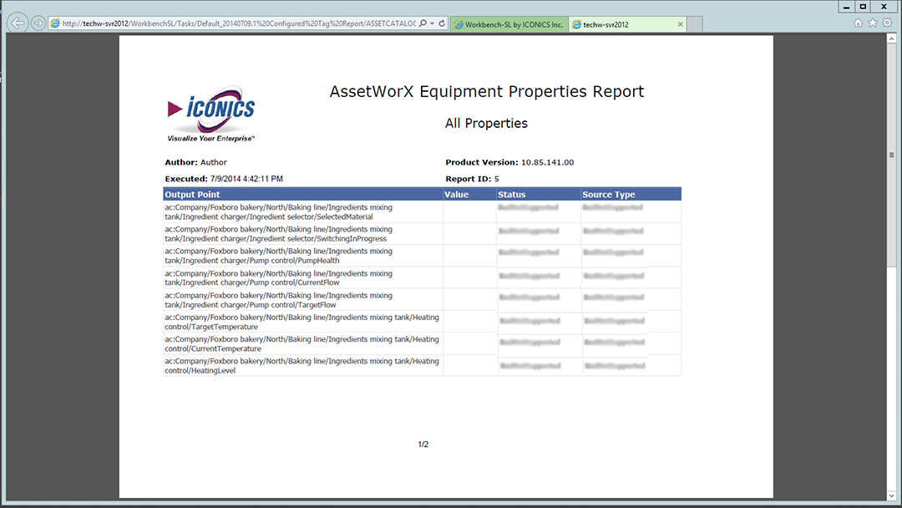902x508 pixels.
Task: Open the Tools gear icon
Action: click(x=887, y=23)
